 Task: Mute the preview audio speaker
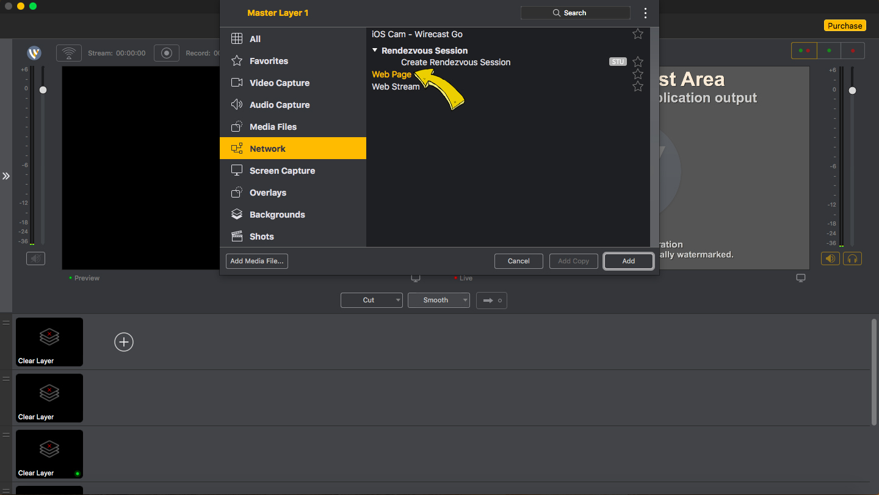[x=35, y=258]
